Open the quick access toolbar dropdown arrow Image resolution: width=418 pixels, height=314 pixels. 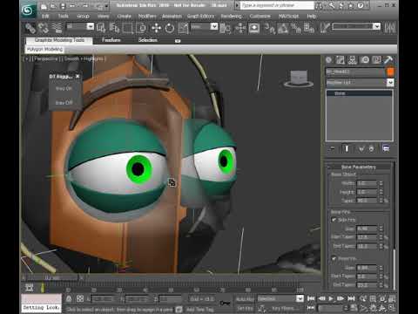[x=106, y=6]
